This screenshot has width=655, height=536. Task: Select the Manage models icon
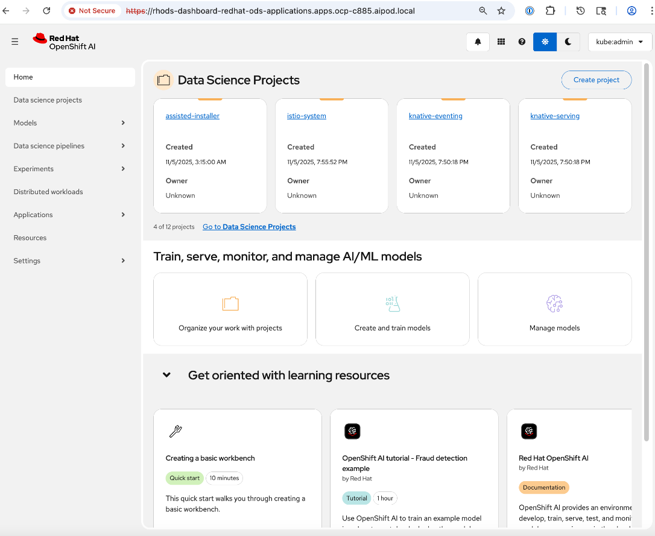[554, 304]
